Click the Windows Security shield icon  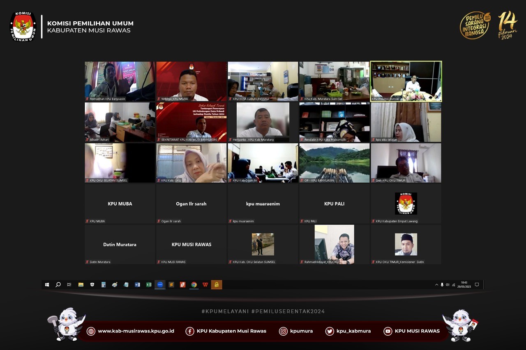point(92,285)
